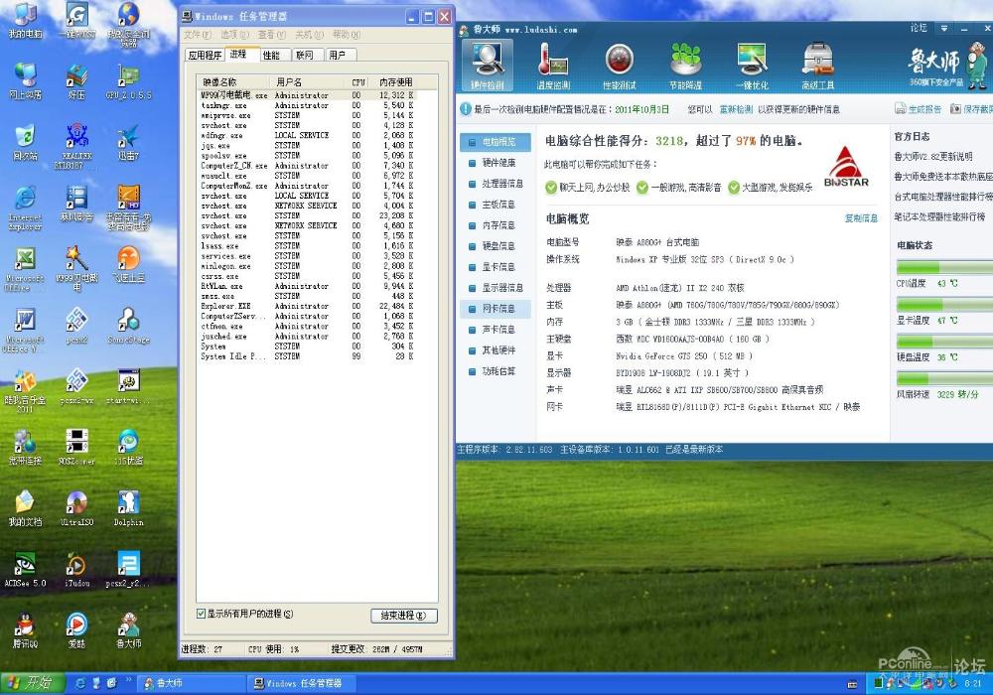993x695 pixels.
Task: Click ACDSee 5.0 desktop icon
Action: coord(25,569)
